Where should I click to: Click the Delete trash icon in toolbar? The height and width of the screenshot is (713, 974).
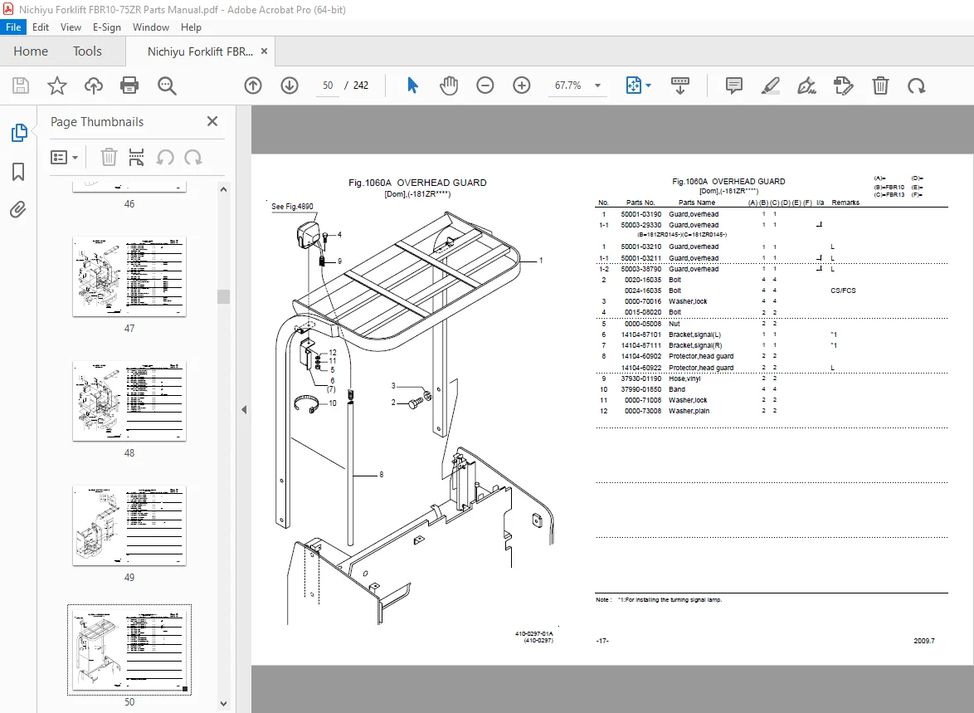point(880,85)
